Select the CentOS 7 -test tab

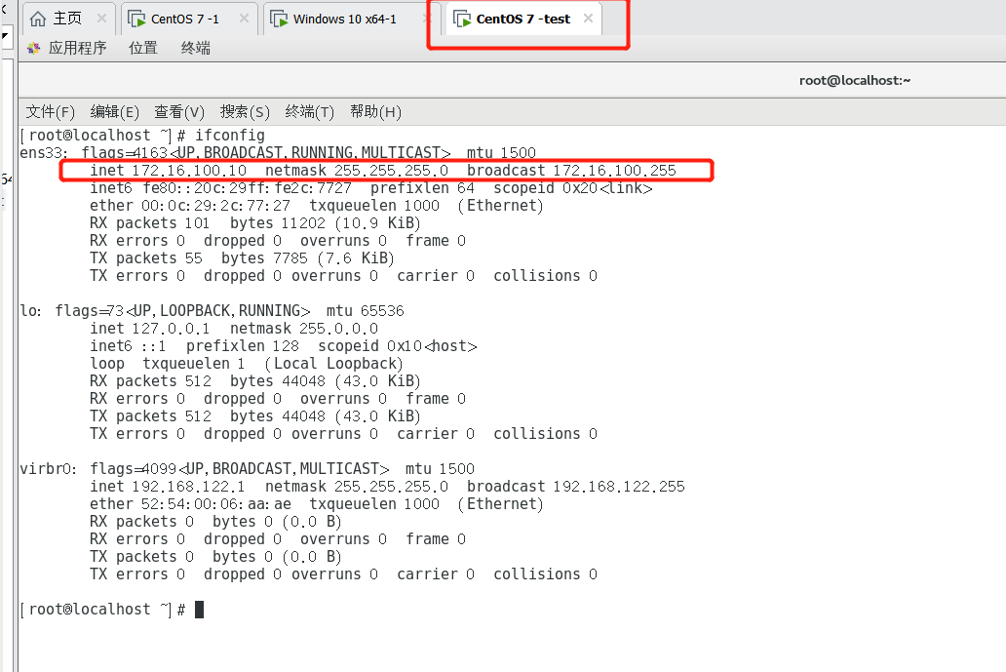(523, 19)
